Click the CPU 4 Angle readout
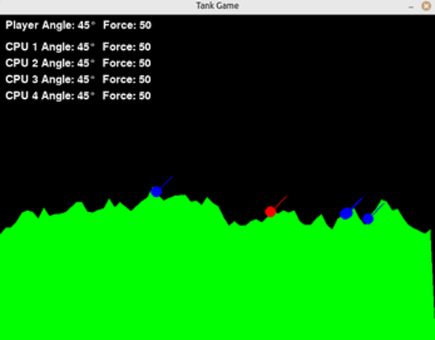435x340 pixels. pos(50,96)
